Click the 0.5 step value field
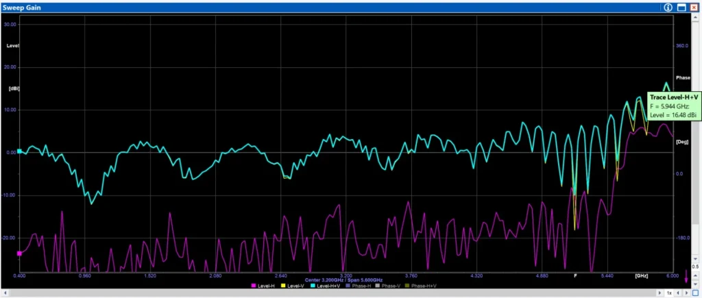The image size is (702, 298). [x=695, y=266]
